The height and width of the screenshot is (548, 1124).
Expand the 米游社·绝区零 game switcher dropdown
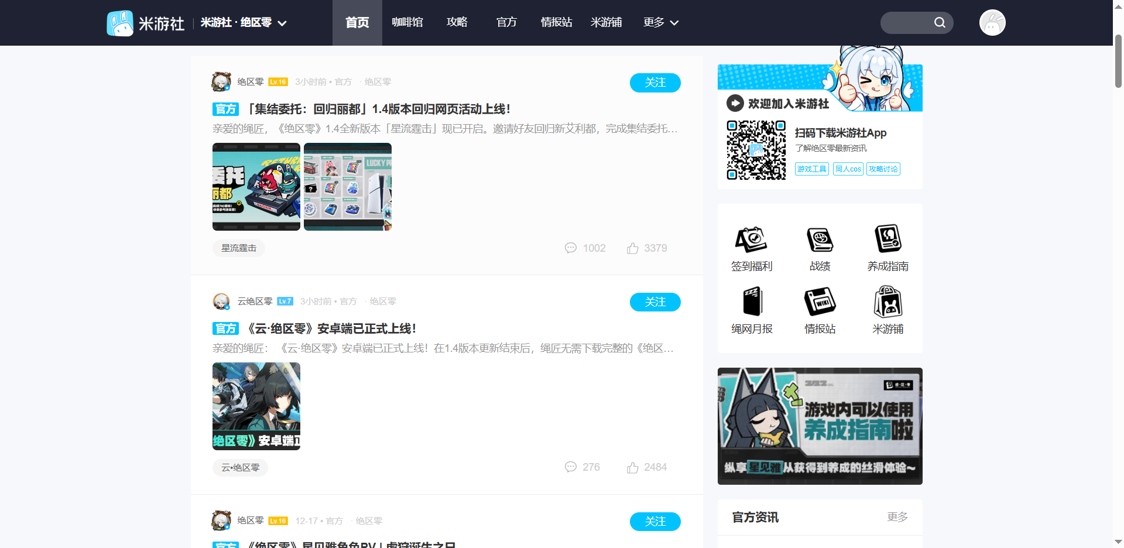pos(244,23)
